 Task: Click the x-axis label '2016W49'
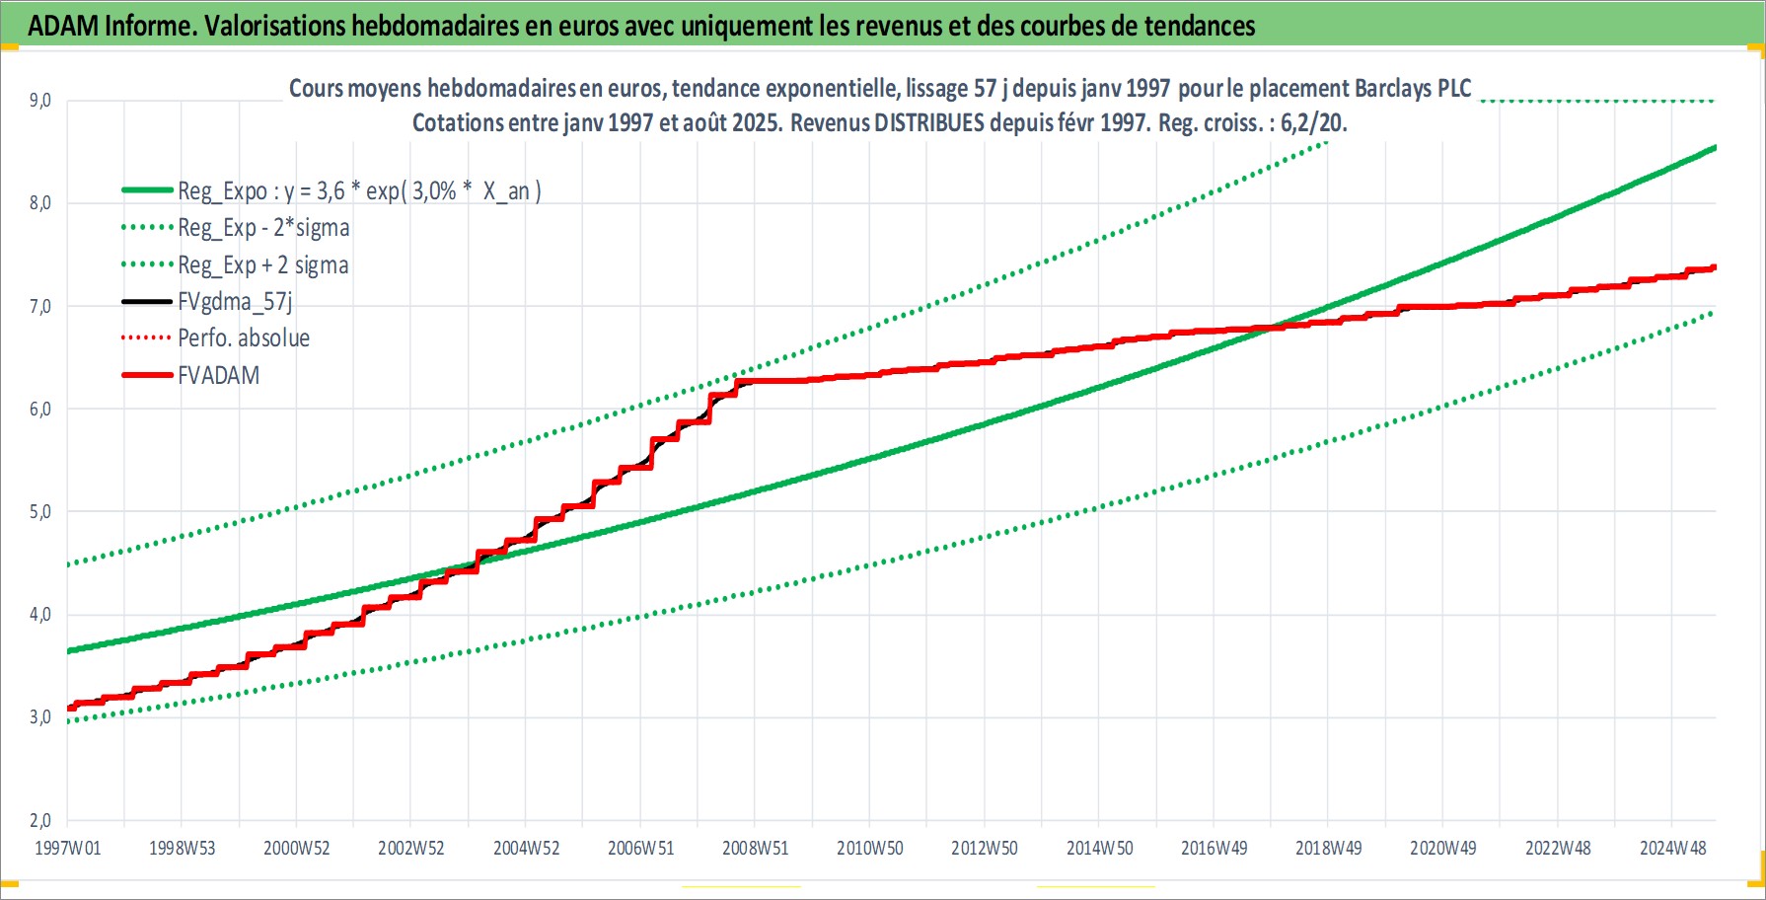[x=1214, y=849]
